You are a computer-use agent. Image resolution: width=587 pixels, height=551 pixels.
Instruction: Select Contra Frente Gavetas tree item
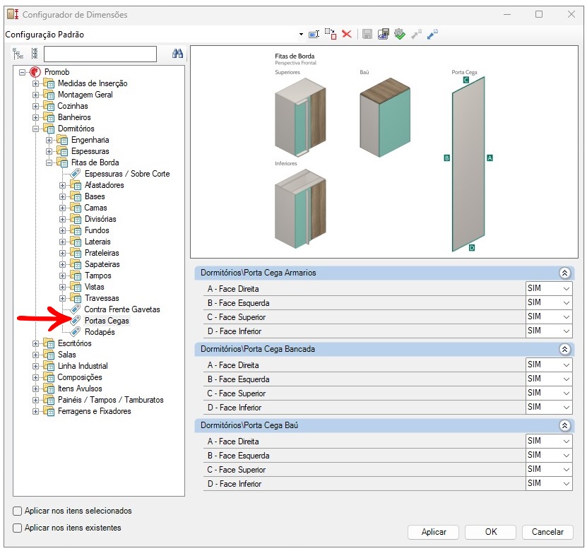(x=121, y=309)
